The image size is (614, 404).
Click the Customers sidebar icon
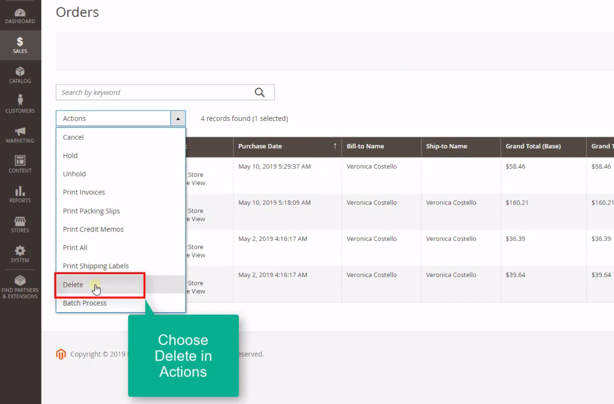tap(20, 104)
